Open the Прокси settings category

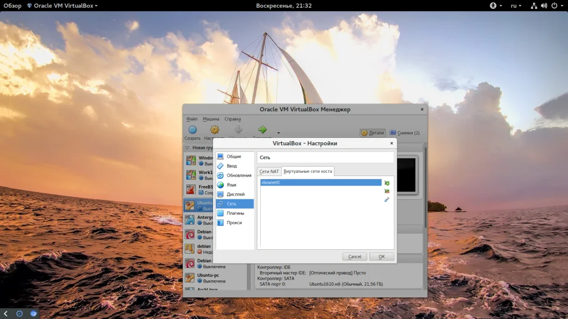pos(234,223)
